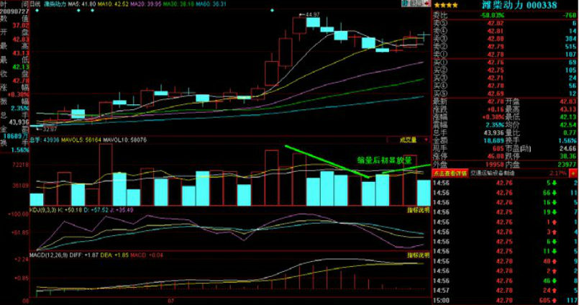
Task: Select the 14:56 trade row with 66 volume
Action: 505,193
